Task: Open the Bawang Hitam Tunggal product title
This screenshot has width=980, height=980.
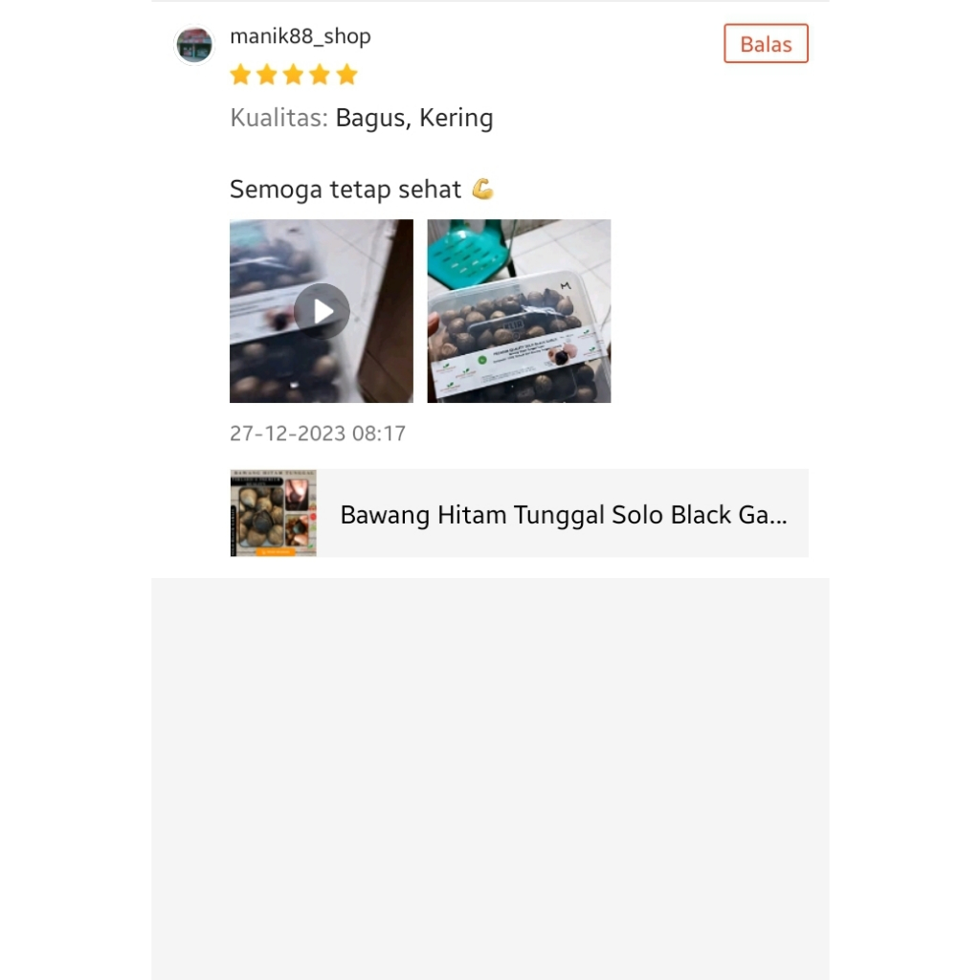Action: (563, 514)
